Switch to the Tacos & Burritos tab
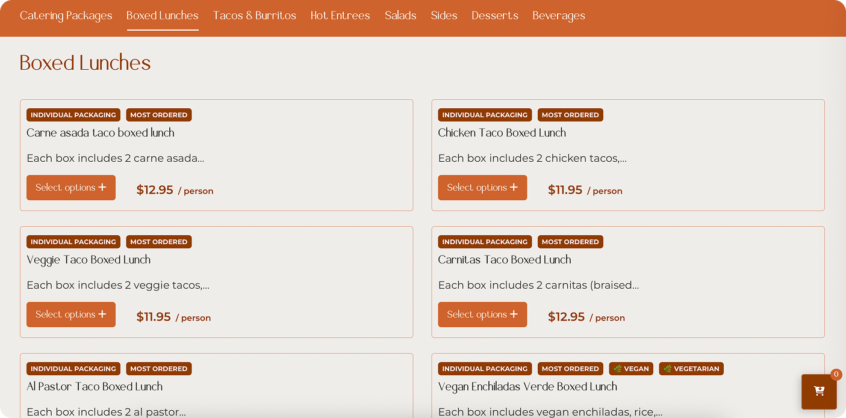Screen dimensions: 846x418 (x=254, y=16)
